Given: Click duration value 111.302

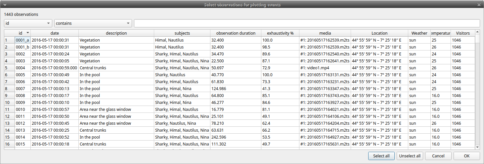Looking at the screenshot, I should coord(236,144).
